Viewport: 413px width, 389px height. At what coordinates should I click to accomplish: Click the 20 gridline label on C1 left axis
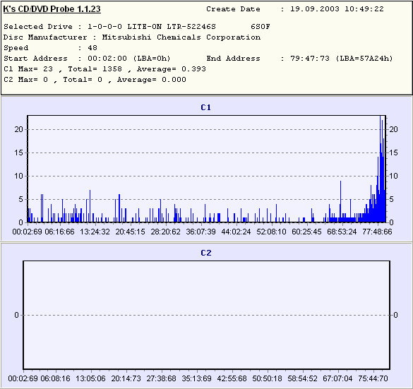pyautogui.click(x=19, y=129)
